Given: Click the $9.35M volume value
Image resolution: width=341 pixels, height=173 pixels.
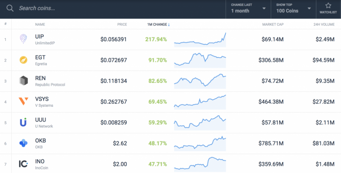Looking at the screenshot, I should pos(325,81).
